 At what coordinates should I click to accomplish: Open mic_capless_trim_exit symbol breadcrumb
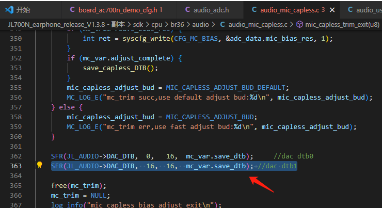tap(342, 25)
